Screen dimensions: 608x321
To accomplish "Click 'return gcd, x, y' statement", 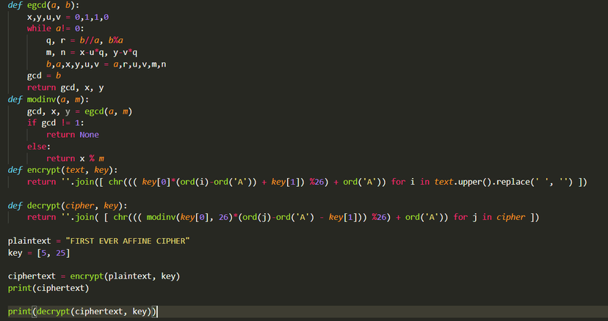I will [65, 88].
